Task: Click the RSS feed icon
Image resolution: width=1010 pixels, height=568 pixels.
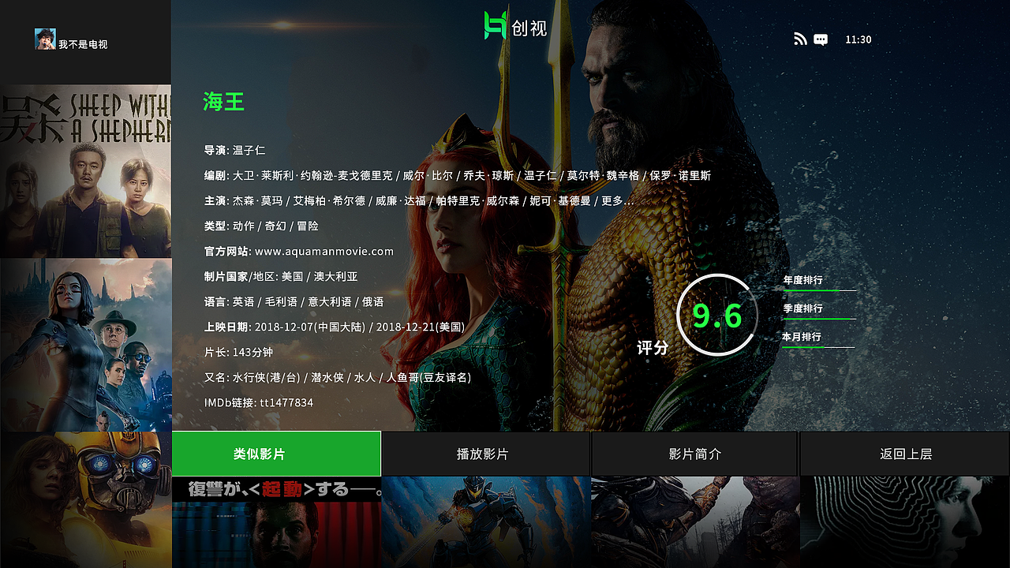Action: (x=801, y=39)
